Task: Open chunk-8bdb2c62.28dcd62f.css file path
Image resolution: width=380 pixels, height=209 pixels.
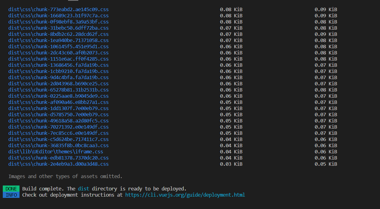Action: click(x=58, y=34)
